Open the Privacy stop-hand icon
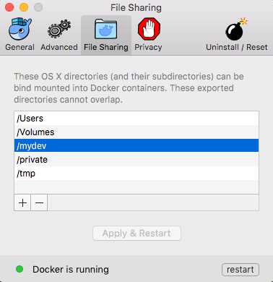 [149, 29]
